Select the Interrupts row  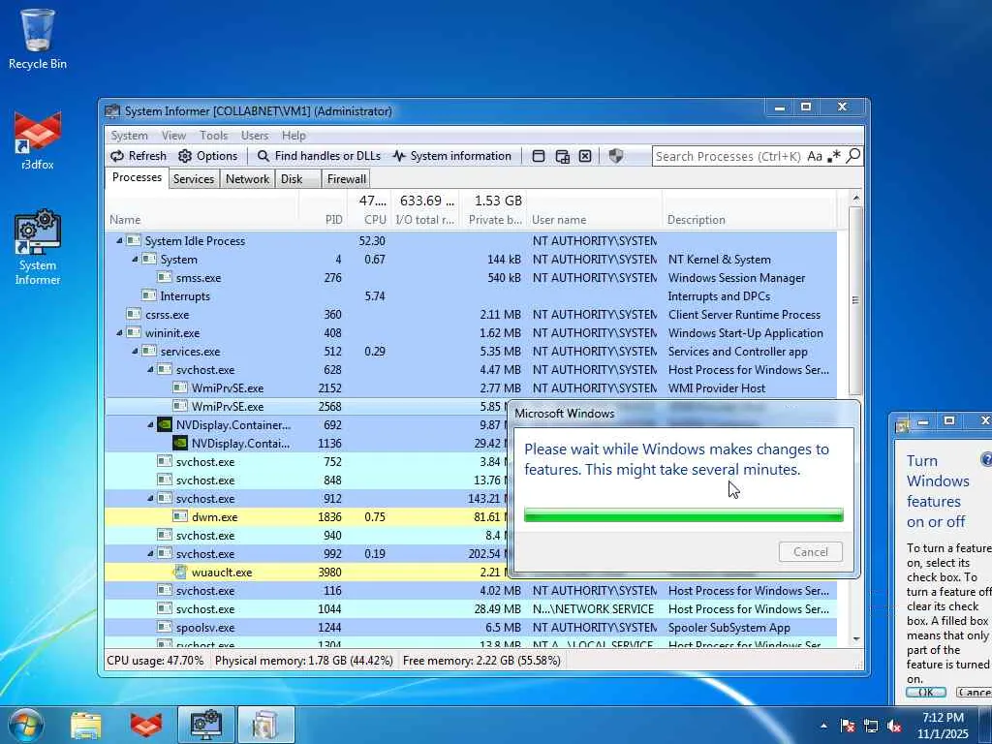[x=471, y=296]
